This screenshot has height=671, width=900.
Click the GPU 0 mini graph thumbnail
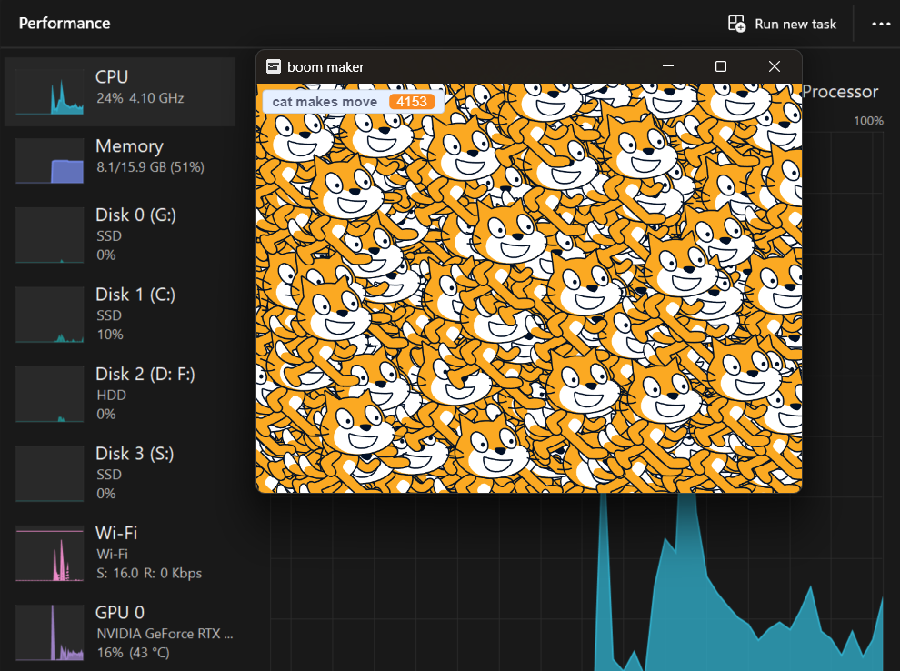coord(49,633)
